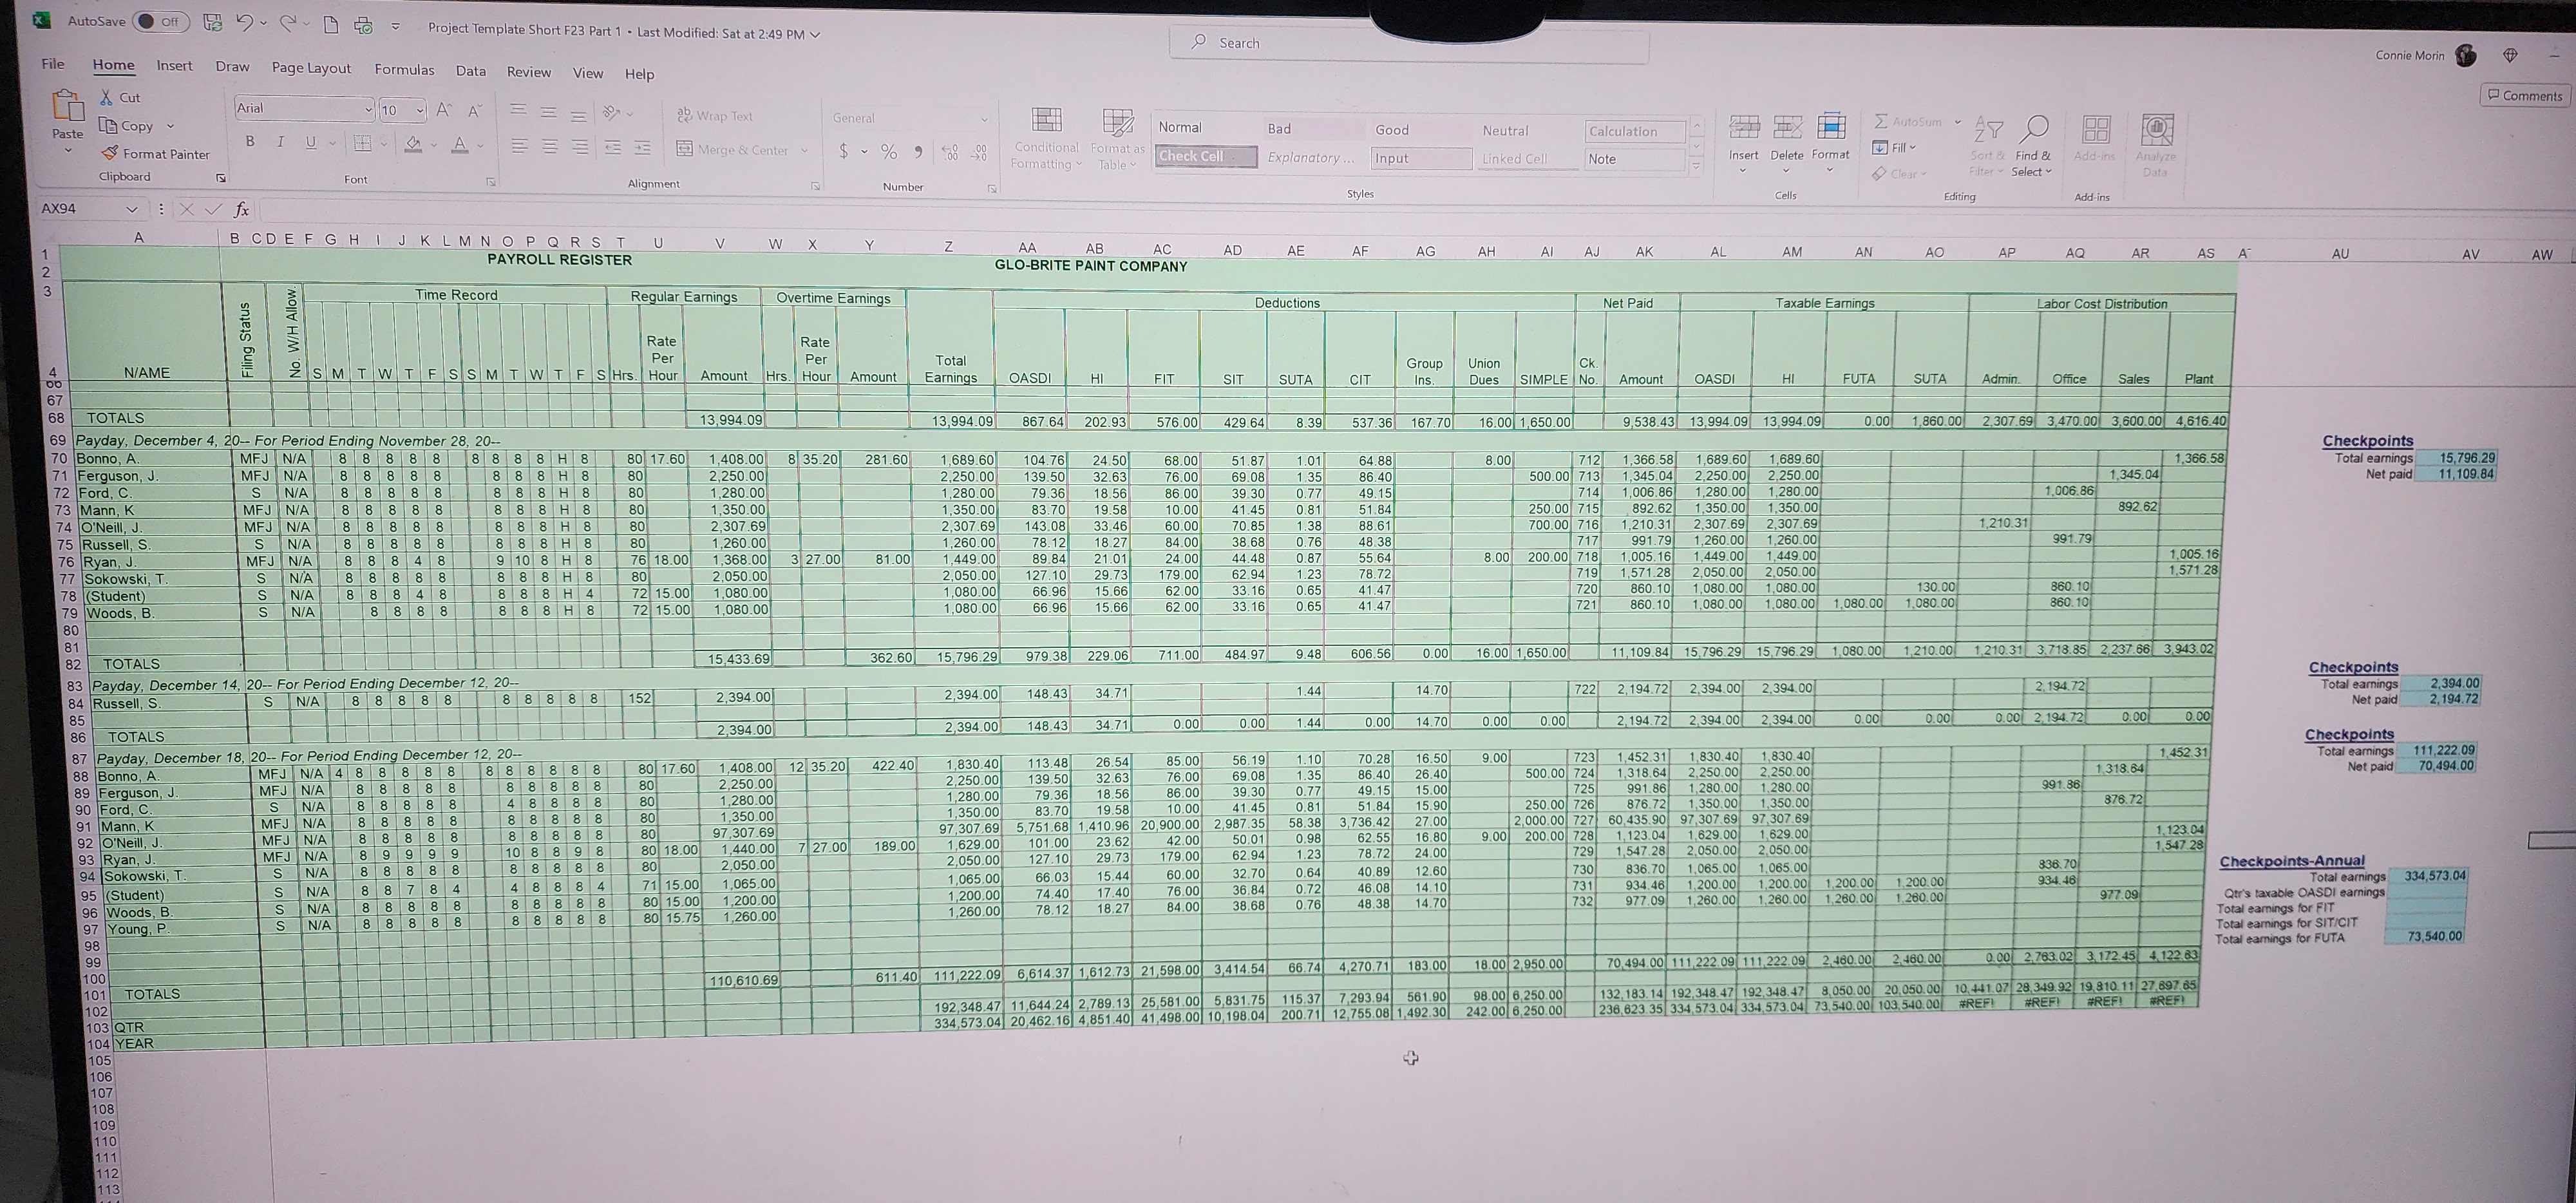2576x1203 pixels.
Task: Click the Comments button
Action: [x=2525, y=96]
